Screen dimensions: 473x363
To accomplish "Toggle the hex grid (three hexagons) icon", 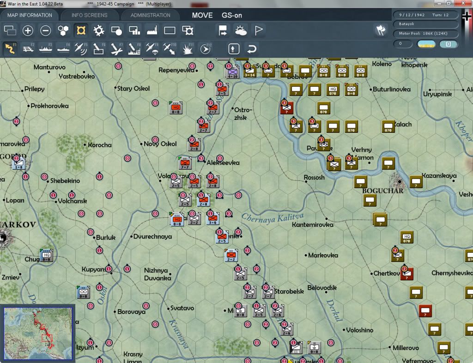I will point(63,30).
